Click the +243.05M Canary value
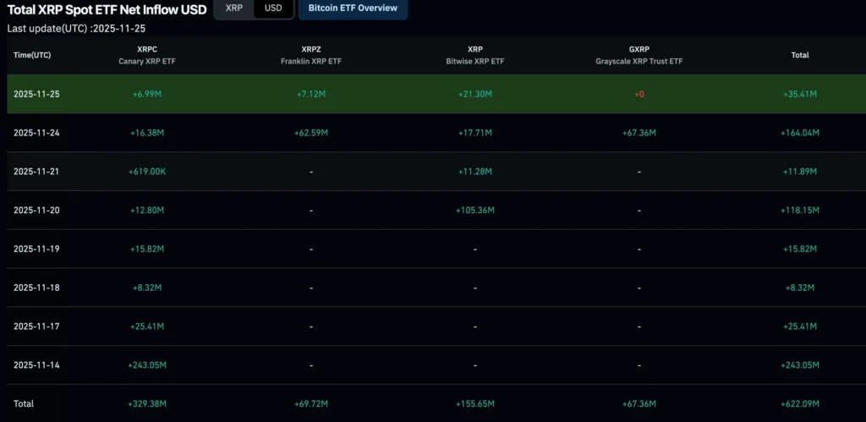 click(x=147, y=365)
